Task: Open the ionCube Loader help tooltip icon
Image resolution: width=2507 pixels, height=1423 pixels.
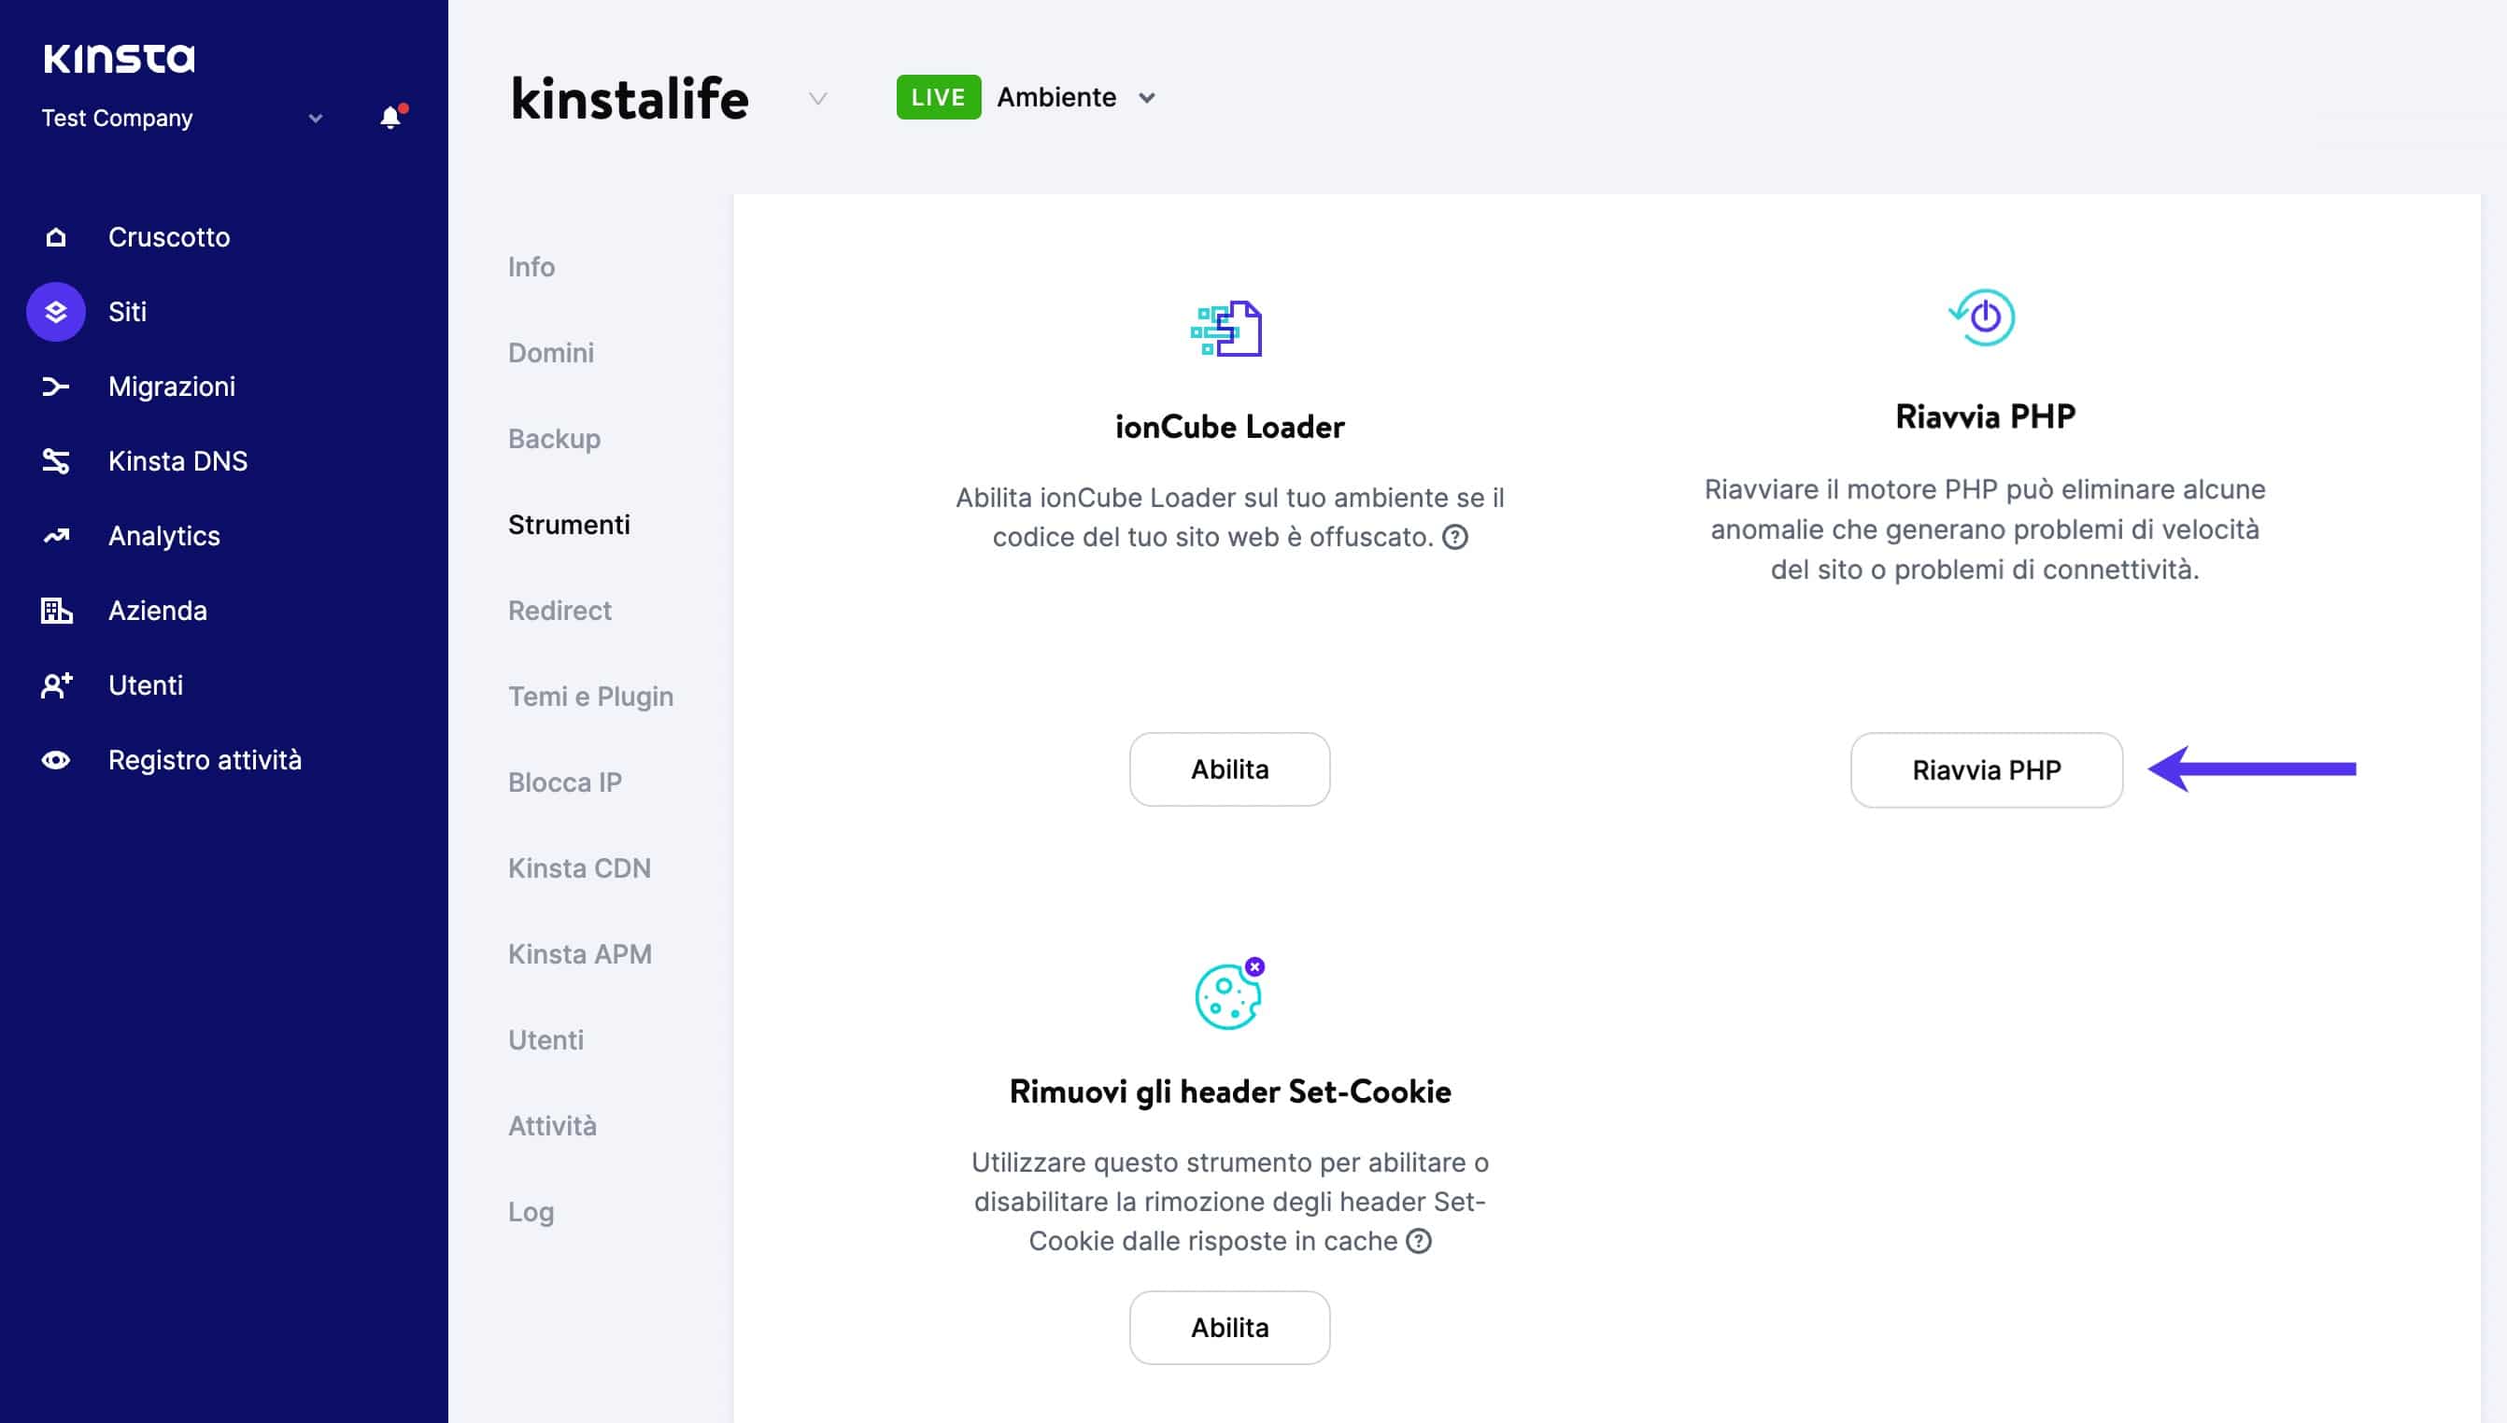Action: [1455, 537]
